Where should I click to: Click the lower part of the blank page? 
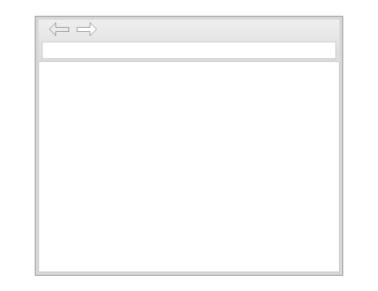click(x=189, y=240)
